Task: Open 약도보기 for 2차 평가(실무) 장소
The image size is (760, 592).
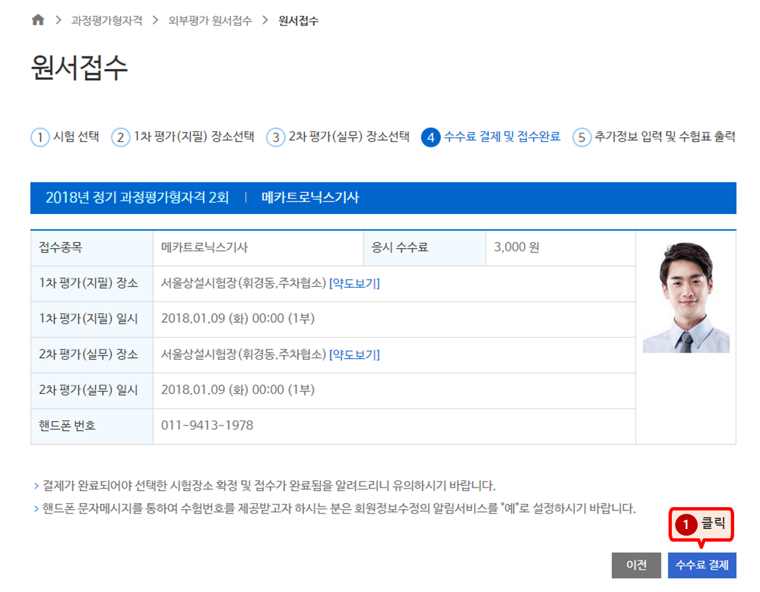Action: [x=354, y=355]
